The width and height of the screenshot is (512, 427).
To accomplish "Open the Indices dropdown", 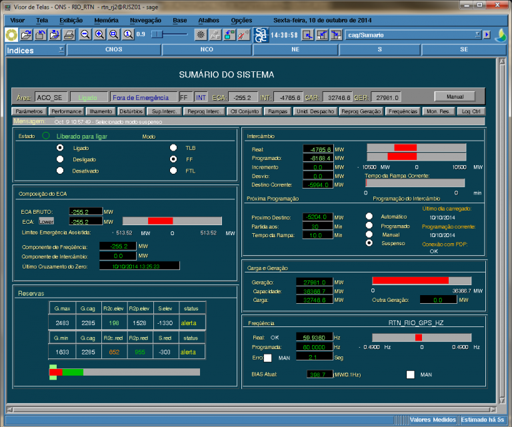I will click(61, 50).
